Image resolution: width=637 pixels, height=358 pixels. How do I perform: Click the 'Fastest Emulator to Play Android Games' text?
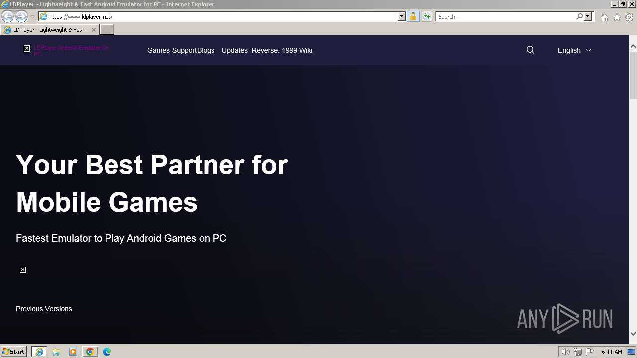[x=121, y=238]
